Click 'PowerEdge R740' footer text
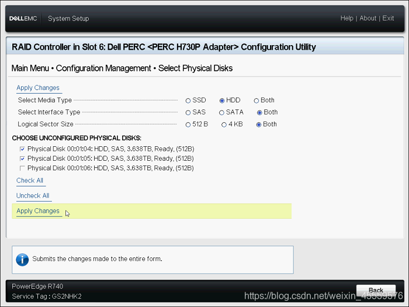This screenshot has height=307, width=409. pos(37,287)
